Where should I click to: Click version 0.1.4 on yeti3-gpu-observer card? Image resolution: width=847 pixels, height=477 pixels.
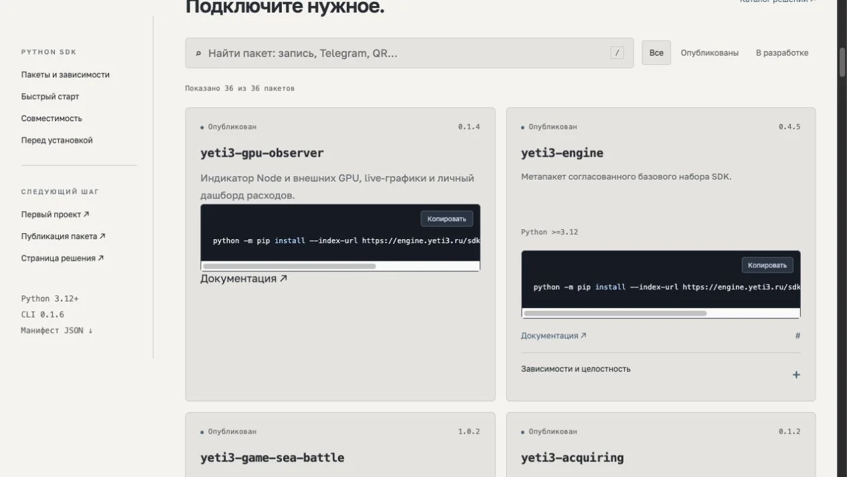tap(469, 127)
